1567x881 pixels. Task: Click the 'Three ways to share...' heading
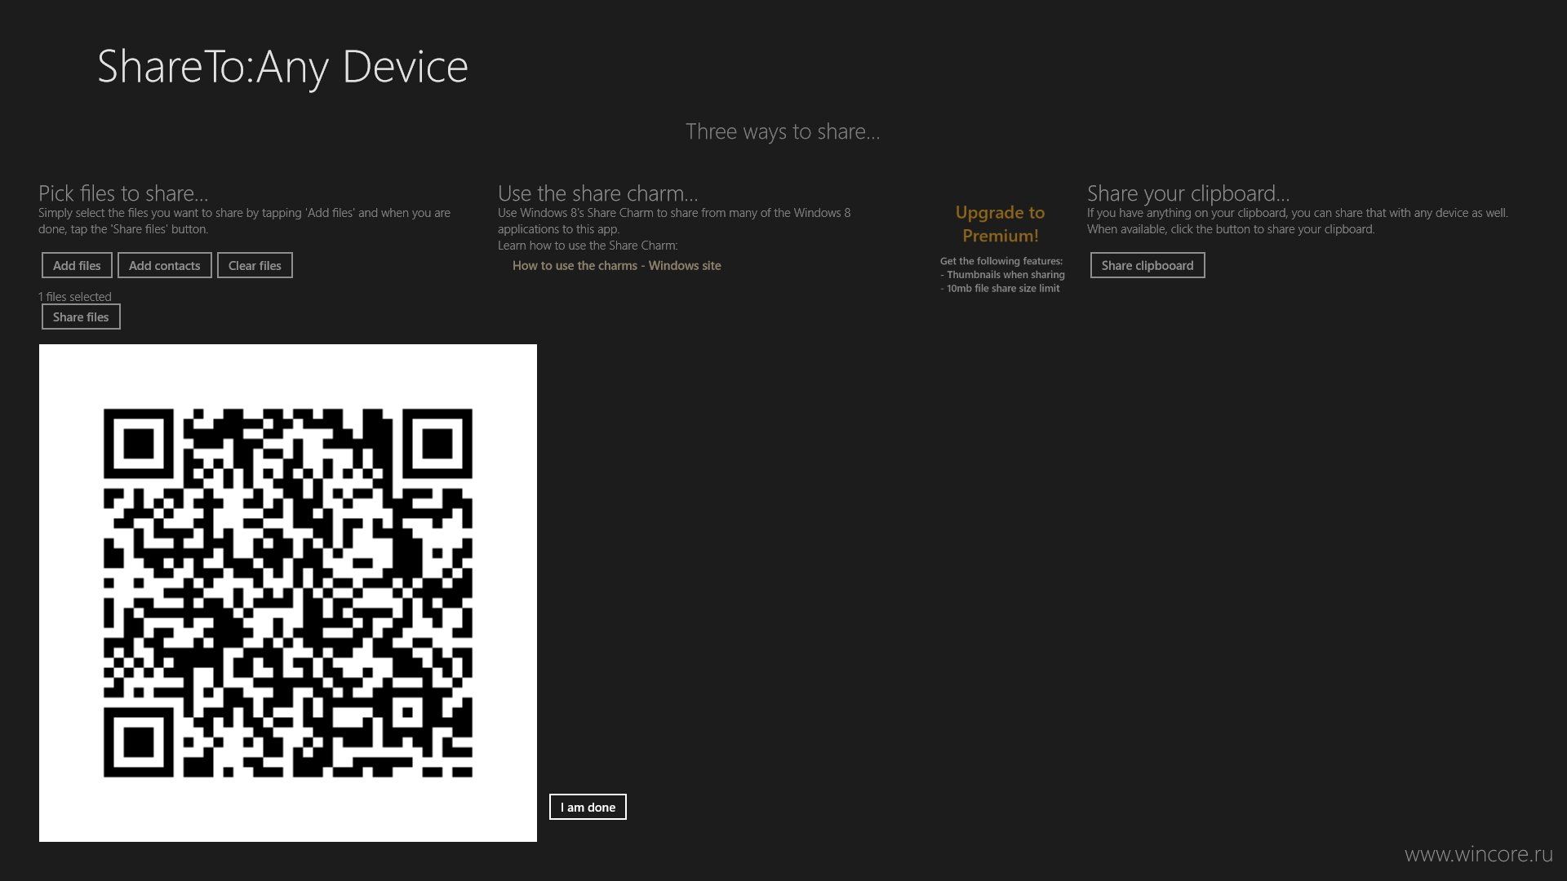pyautogui.click(x=783, y=131)
